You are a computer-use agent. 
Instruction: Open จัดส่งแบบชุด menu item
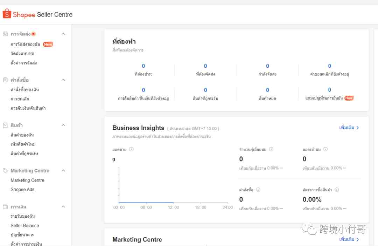tap(22, 53)
